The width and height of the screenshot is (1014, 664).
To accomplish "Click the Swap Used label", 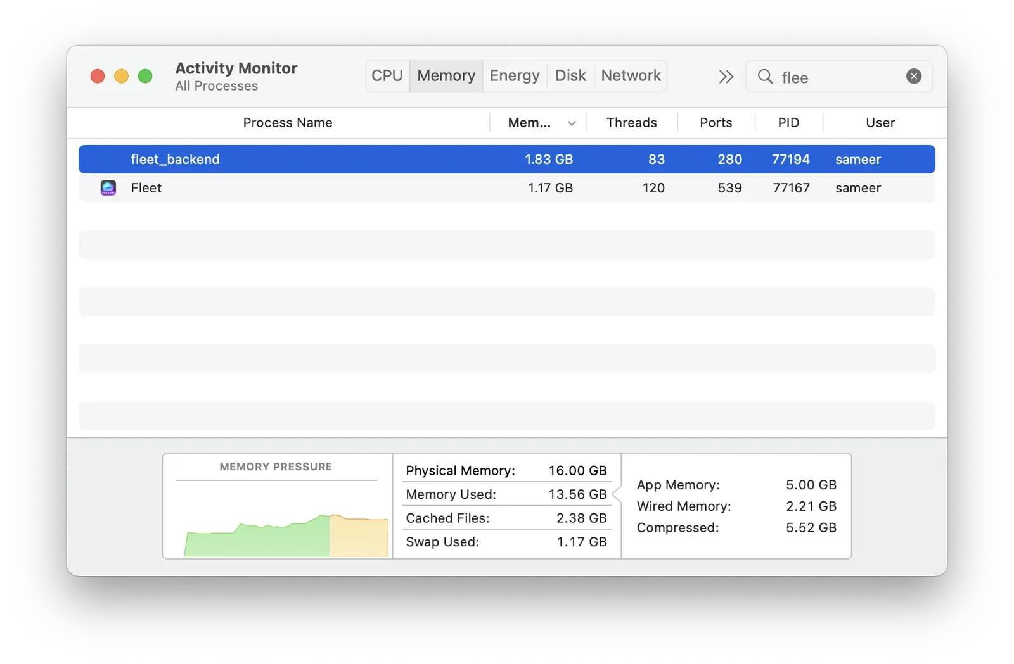I will [x=442, y=542].
